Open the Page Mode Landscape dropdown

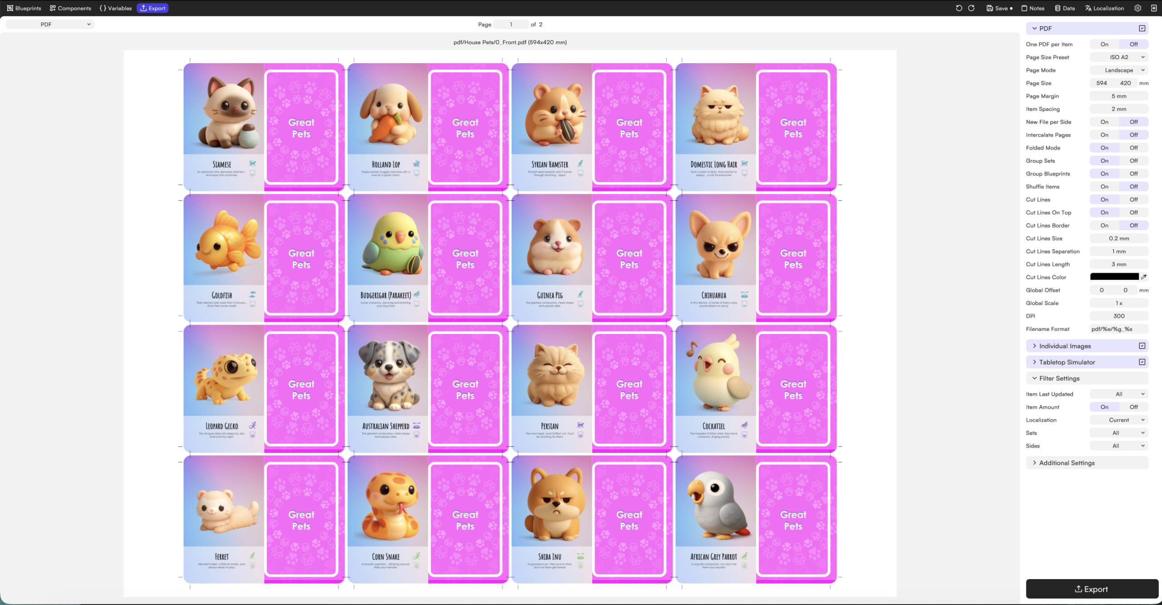tap(1119, 70)
